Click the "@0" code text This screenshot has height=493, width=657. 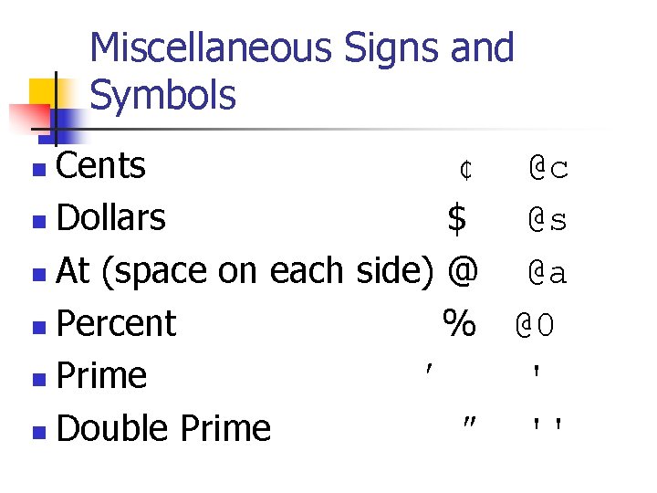tap(537, 325)
